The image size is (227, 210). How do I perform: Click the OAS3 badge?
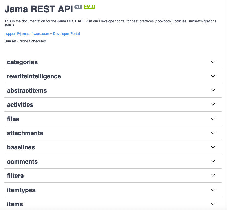[89, 7]
